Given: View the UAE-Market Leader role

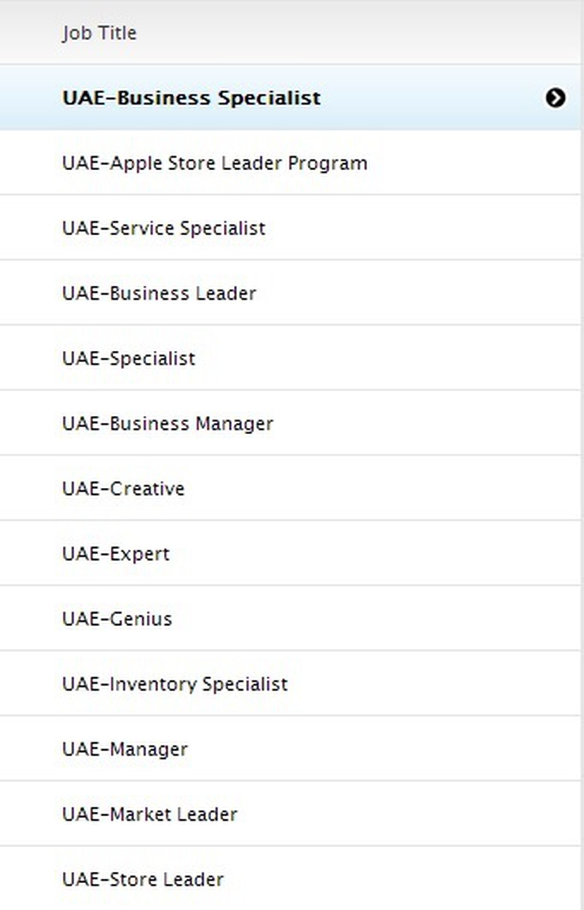Looking at the screenshot, I should [150, 814].
